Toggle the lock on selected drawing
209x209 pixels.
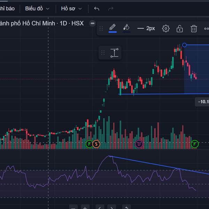coord(180,29)
